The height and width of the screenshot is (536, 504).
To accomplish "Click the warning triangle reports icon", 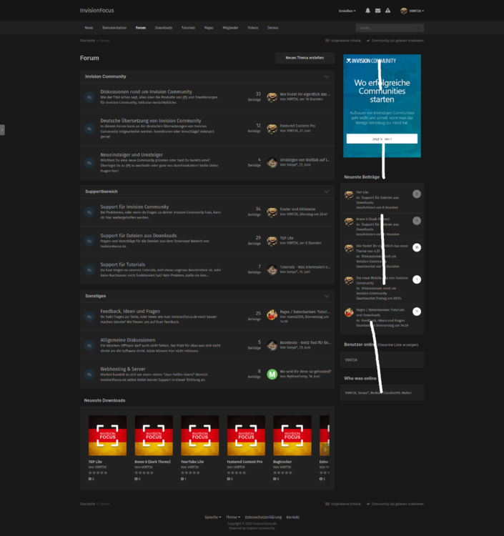I will click(387, 11).
